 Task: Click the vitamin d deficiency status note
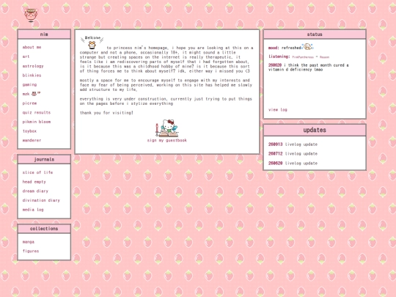point(308,67)
